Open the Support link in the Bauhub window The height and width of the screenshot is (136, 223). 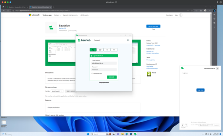(x=97, y=40)
